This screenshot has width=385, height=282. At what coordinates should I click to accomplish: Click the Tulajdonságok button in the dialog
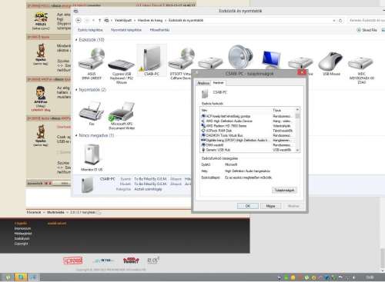[284, 190]
